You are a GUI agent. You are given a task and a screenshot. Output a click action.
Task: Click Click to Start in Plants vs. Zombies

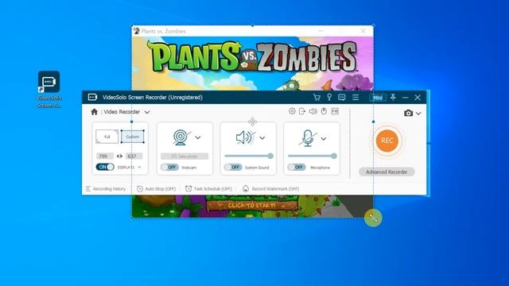(x=251, y=206)
